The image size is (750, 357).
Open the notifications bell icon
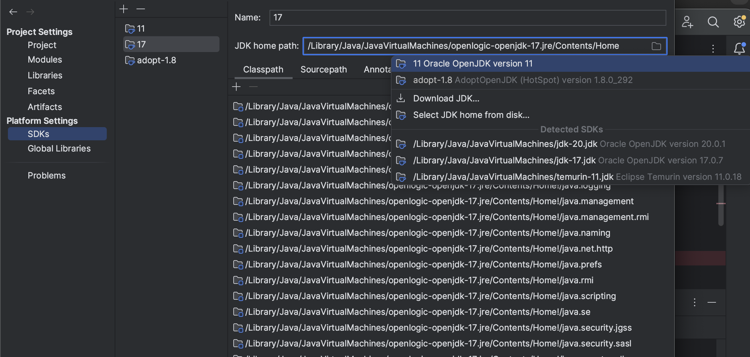(x=739, y=49)
